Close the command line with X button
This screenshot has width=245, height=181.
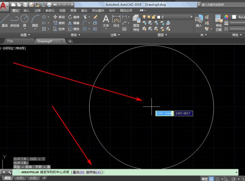[x=4, y=172]
